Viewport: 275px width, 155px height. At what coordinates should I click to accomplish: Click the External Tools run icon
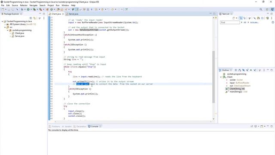tap(41, 9)
